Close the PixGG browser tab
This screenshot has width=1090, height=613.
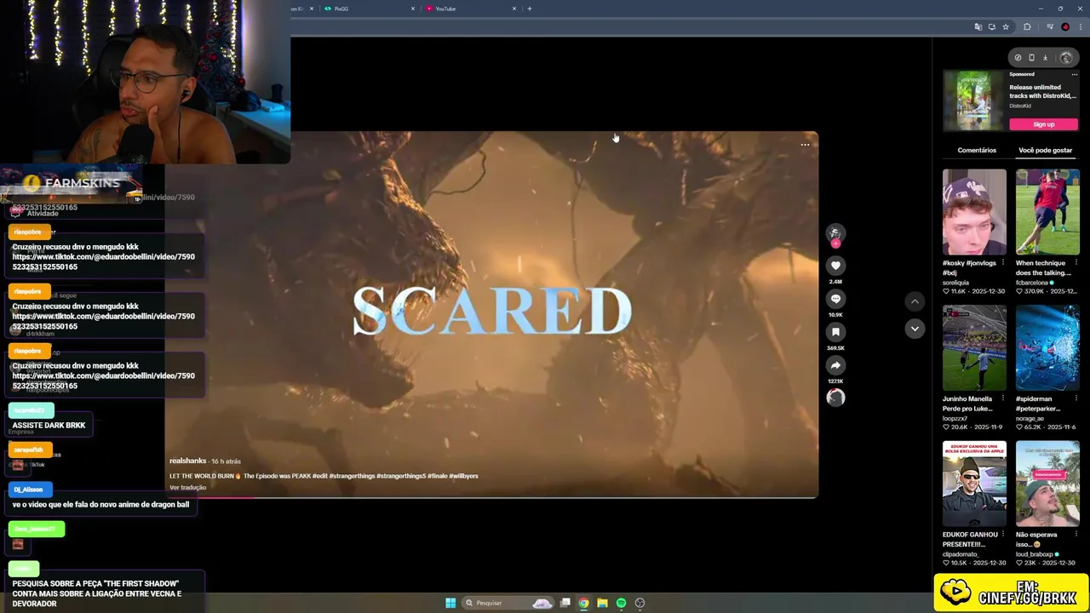tap(413, 9)
